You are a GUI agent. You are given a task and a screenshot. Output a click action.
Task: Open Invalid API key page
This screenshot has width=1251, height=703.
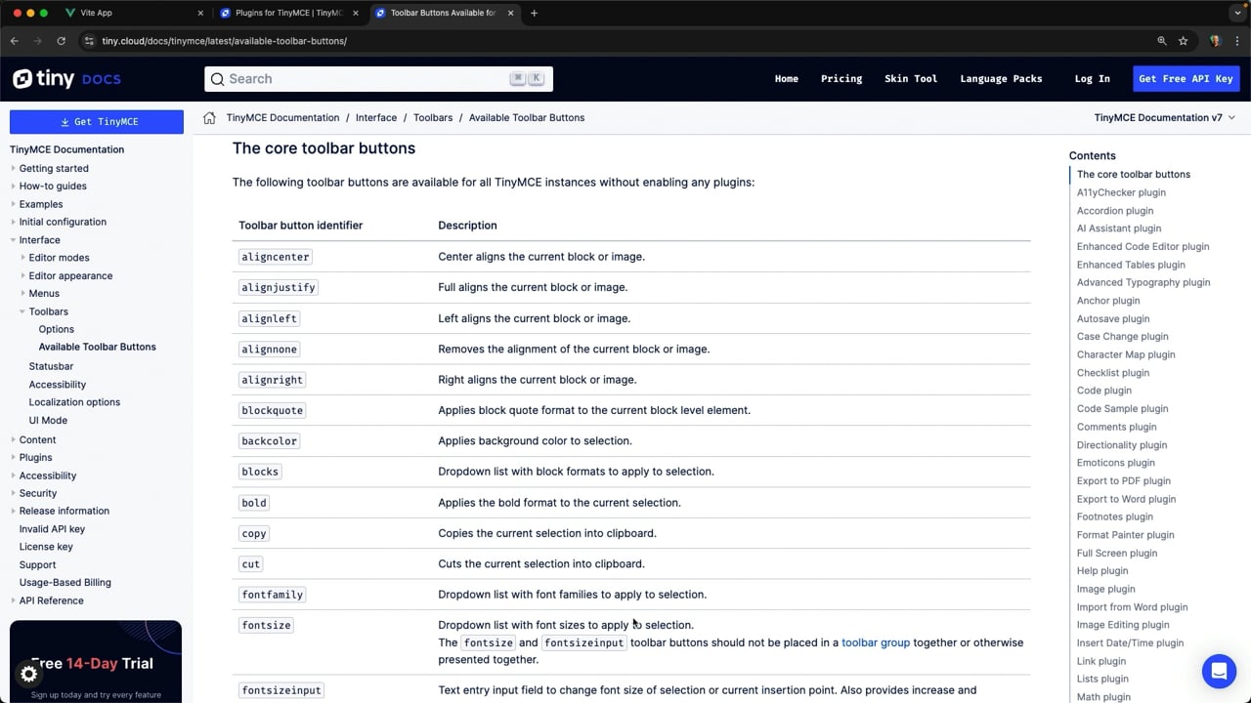52,529
